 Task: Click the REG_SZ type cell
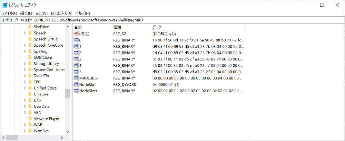coord(120,34)
